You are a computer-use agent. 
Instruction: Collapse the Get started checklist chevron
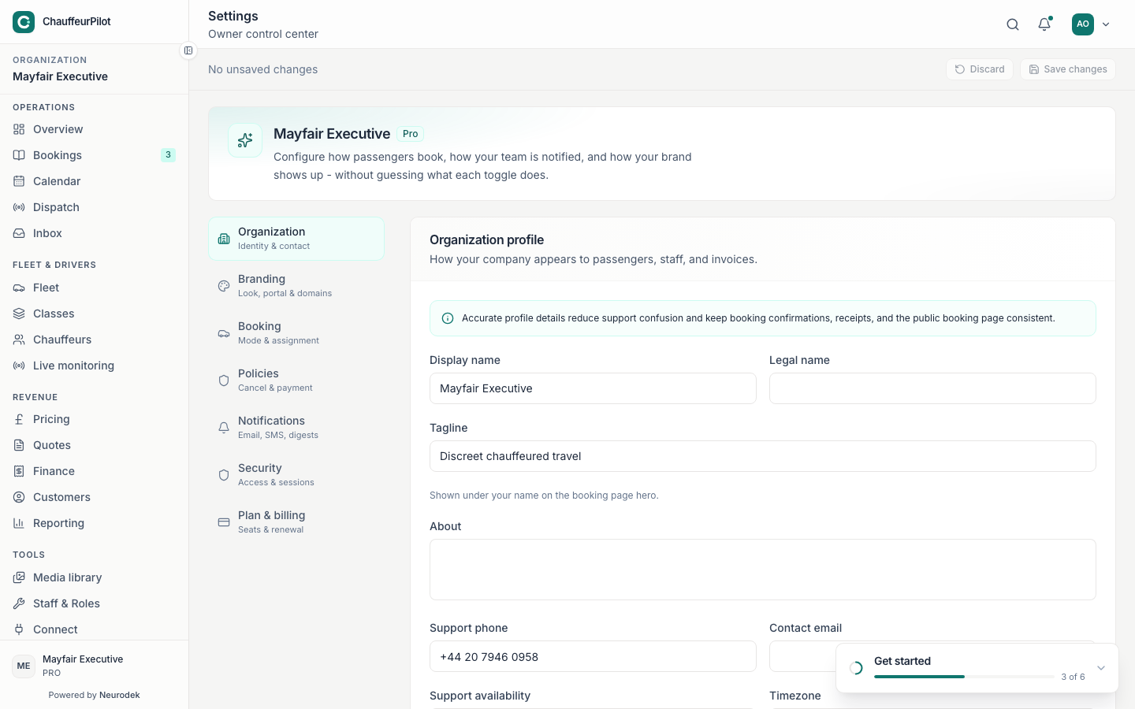1101,668
